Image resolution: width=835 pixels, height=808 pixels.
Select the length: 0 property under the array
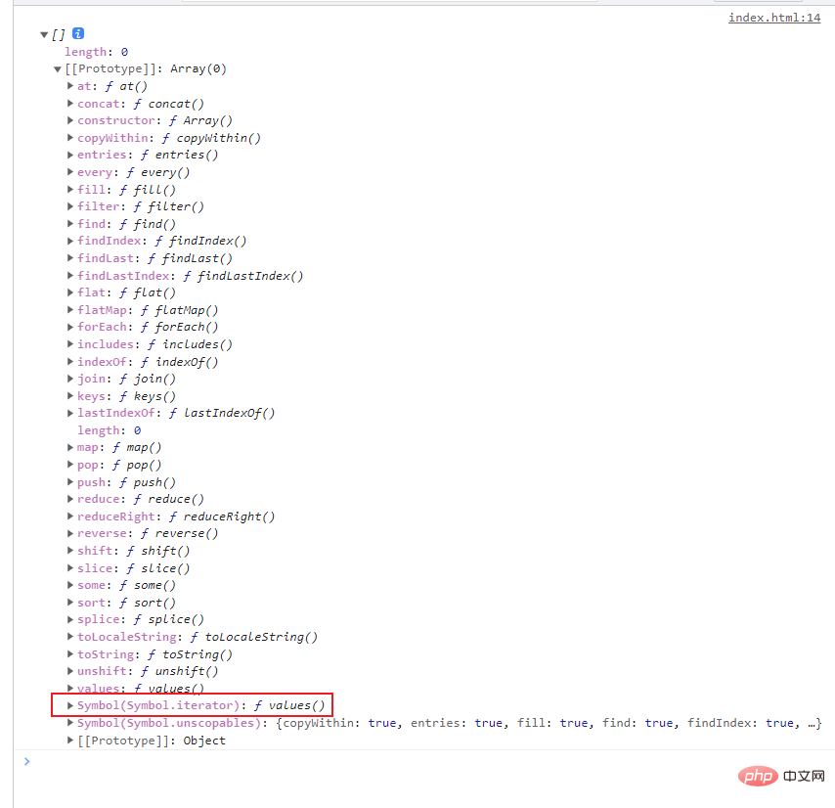pos(96,52)
